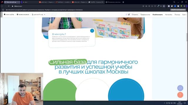
Task: Click the blue plus button on card
Action: (92, 31)
